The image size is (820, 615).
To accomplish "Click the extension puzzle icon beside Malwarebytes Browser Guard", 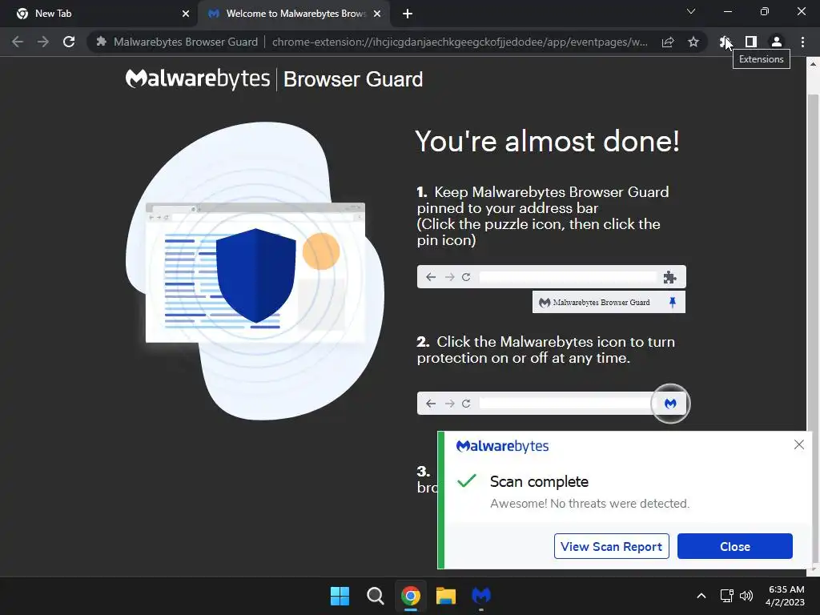I will click(102, 42).
